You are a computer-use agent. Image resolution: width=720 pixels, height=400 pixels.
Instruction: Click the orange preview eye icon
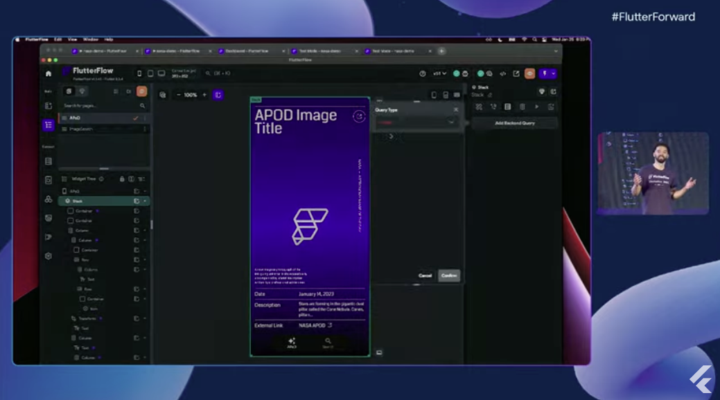click(529, 73)
